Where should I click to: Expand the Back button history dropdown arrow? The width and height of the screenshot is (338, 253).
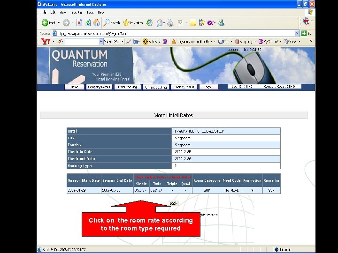click(59, 22)
